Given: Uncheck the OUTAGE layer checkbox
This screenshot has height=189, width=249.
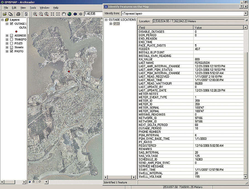Looking at the screenshot, I should pyautogui.click(x=11, y=24).
